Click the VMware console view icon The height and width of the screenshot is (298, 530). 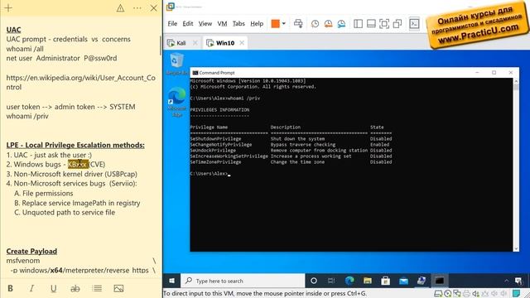414,24
